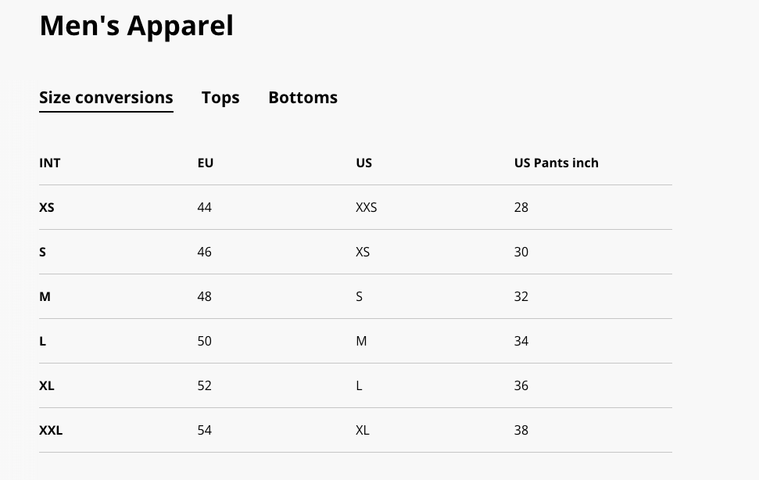Click pants inch value 34
Image resolution: width=759 pixels, height=480 pixels.
coord(521,341)
